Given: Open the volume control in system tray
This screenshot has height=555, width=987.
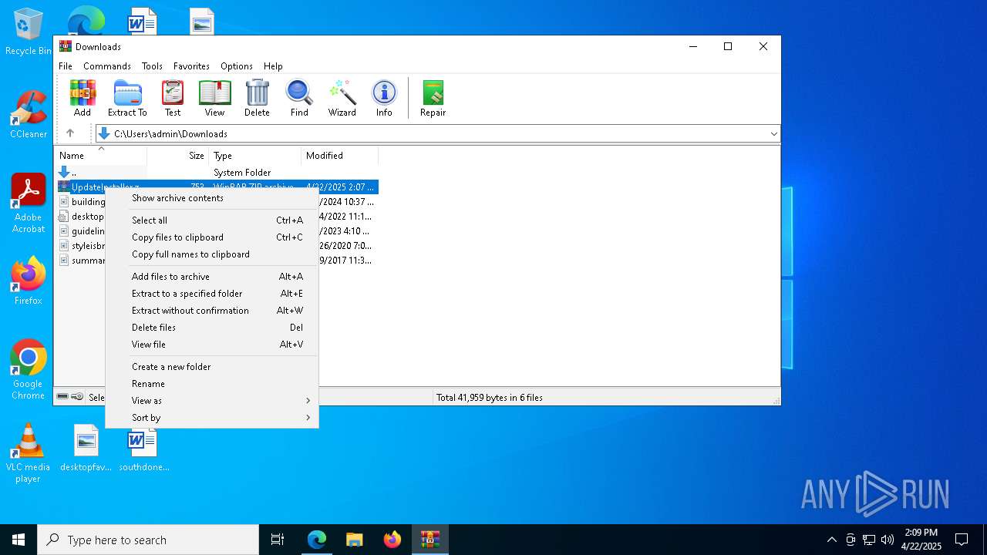Looking at the screenshot, I should 888,540.
